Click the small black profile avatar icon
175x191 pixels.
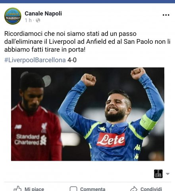[x=158, y=173]
